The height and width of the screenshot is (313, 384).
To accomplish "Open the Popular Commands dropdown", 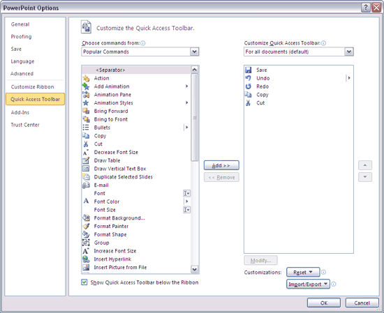I will click(x=195, y=52).
